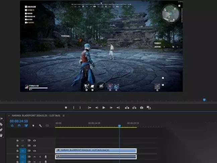Select the audio clip on track A1

96,157
